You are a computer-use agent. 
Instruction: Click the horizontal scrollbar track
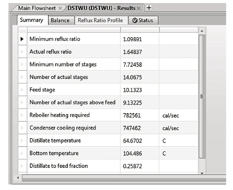(124, 178)
